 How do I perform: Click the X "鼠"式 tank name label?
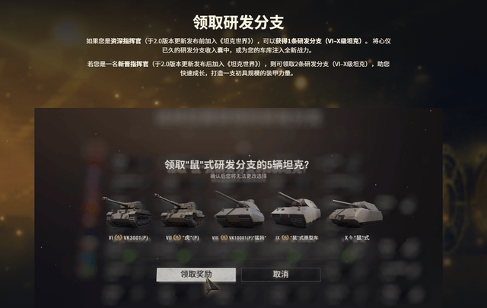click(362, 238)
